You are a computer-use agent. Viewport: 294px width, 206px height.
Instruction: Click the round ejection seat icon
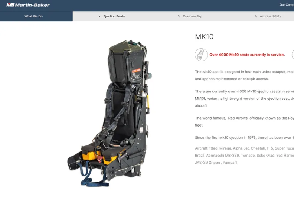coord(201,55)
